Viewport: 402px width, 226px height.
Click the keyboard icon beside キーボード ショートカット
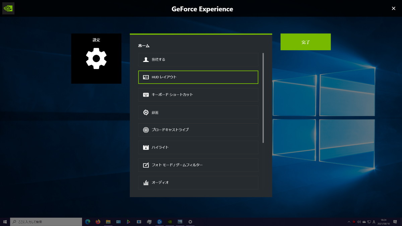146,95
